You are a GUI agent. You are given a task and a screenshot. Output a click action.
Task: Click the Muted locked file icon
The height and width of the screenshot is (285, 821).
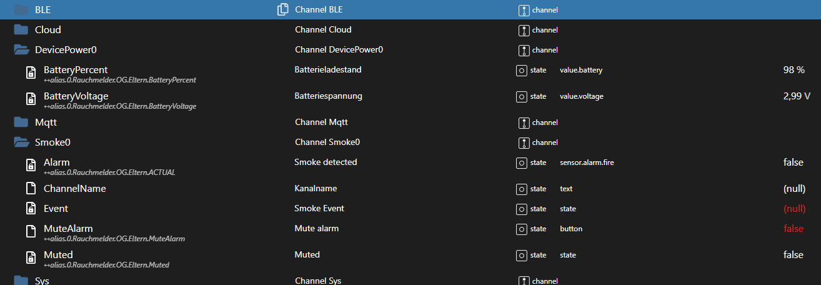coord(31,258)
